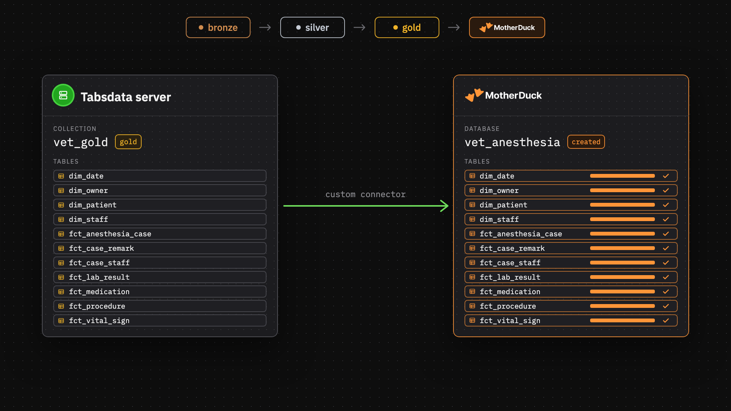
Task: Click the MotherDuck logo in the panel header
Action: coord(503,95)
